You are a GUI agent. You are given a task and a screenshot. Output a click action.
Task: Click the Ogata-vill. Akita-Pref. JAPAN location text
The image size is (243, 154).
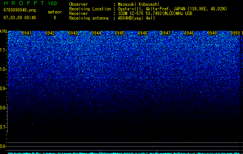pyautogui.click(x=151, y=9)
